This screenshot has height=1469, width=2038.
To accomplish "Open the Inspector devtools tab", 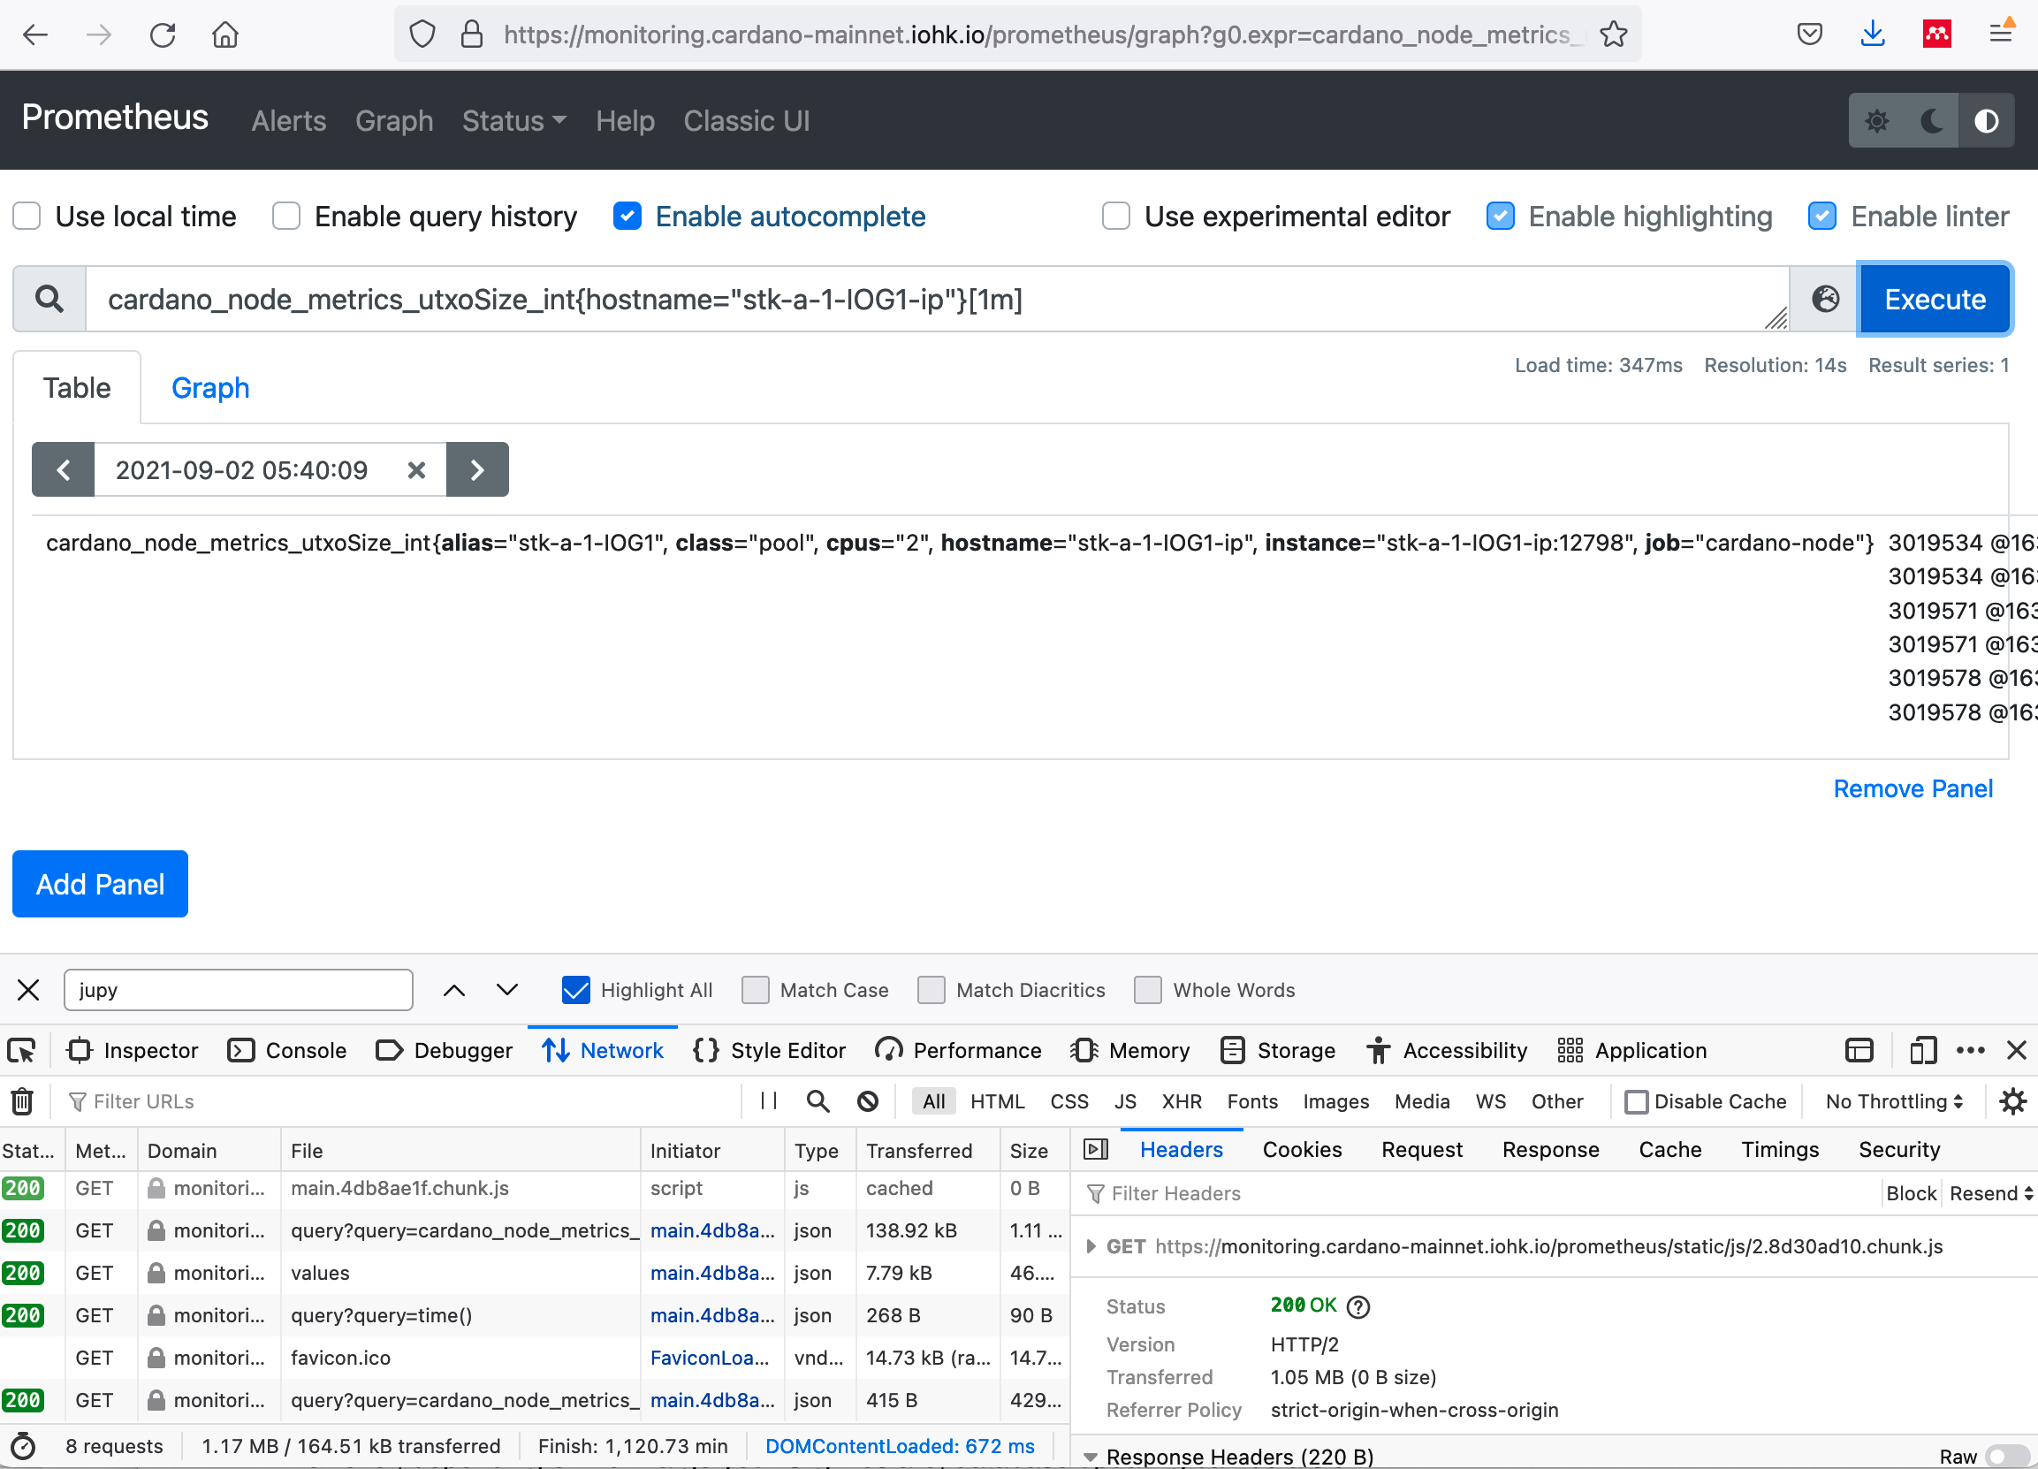I will (x=133, y=1050).
